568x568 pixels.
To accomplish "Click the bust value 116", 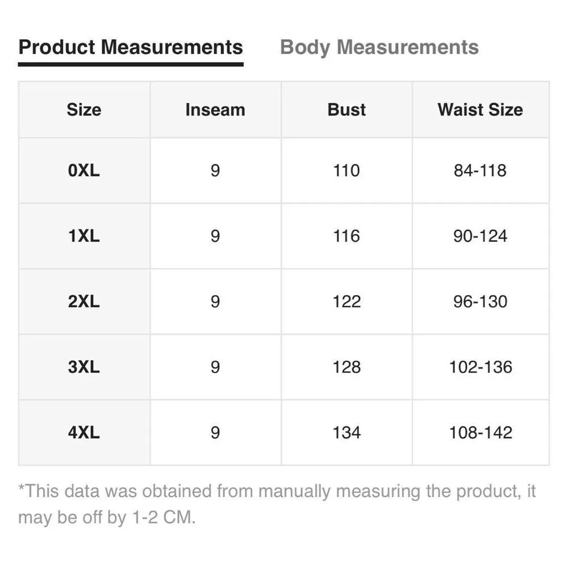I will tap(346, 236).
